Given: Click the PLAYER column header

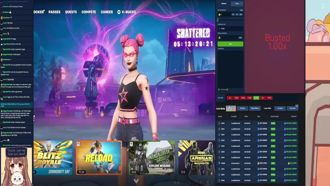Looking at the screenshot, I should click(234, 117).
